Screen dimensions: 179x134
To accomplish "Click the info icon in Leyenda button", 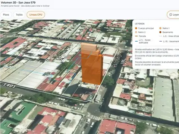I will tap(170, 15).
